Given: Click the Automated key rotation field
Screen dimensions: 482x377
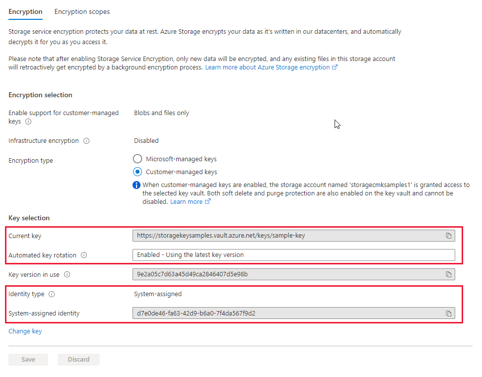Looking at the screenshot, I should (x=293, y=255).
